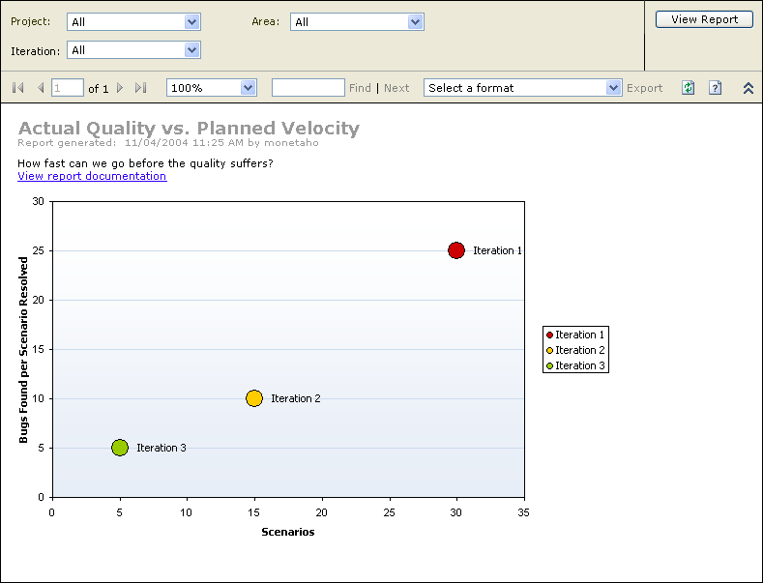Go to next report page
This screenshot has height=583, width=763.
120,88
